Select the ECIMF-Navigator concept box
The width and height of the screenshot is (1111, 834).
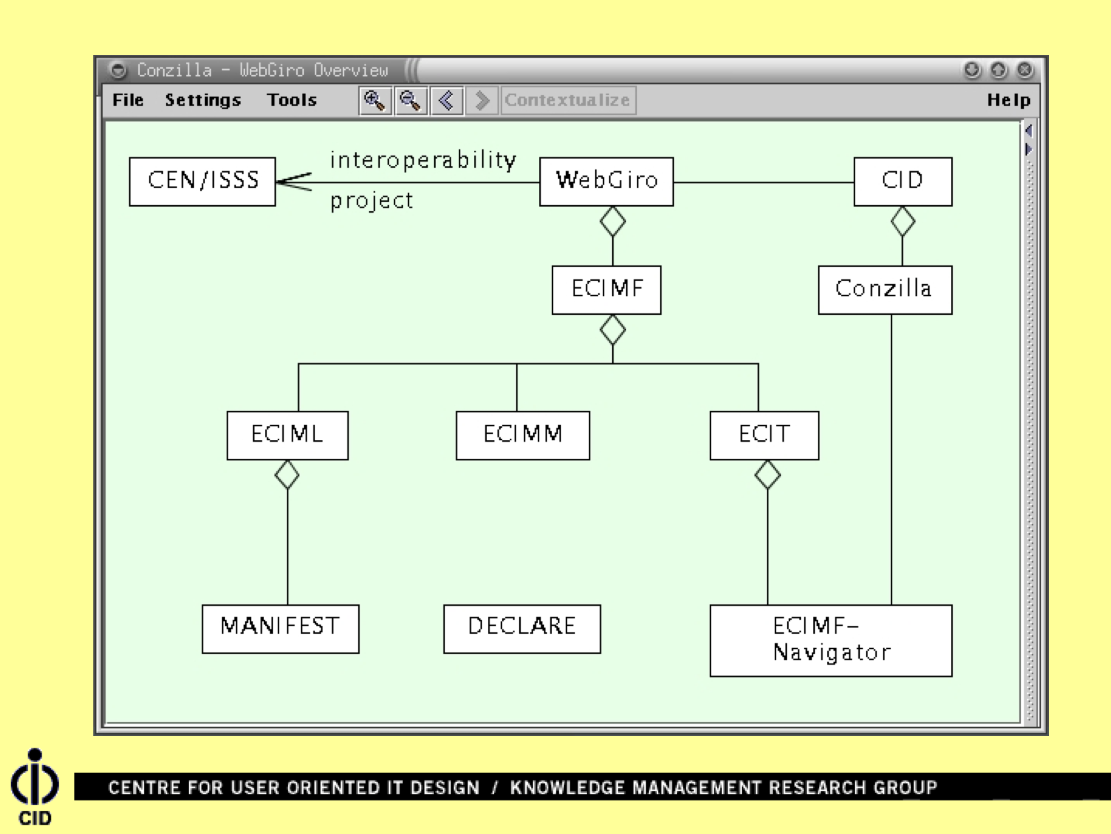pyautogui.click(x=830, y=640)
